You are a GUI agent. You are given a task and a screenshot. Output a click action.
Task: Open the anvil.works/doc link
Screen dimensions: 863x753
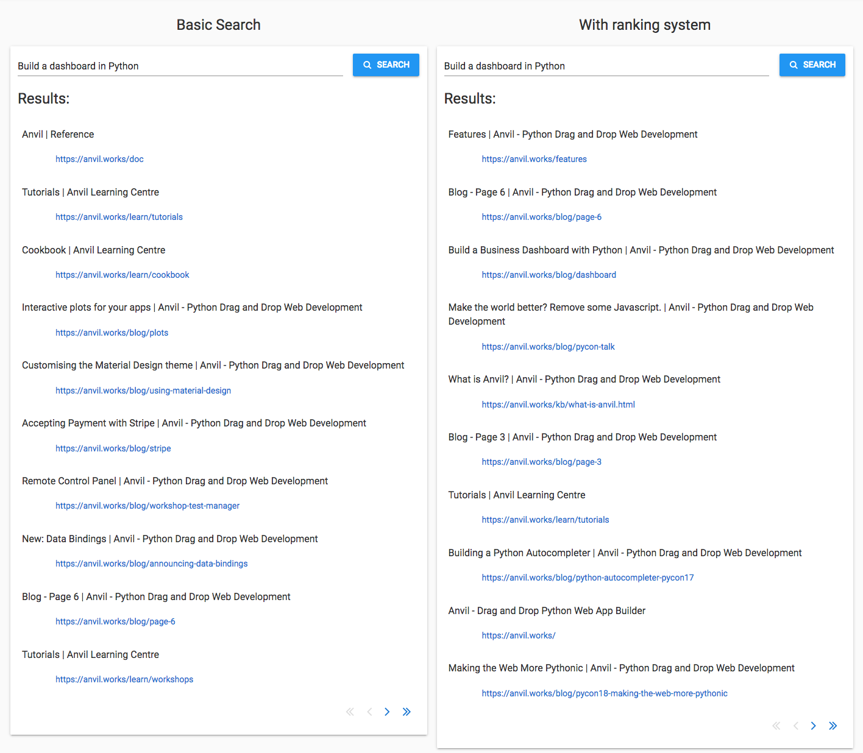pos(99,159)
